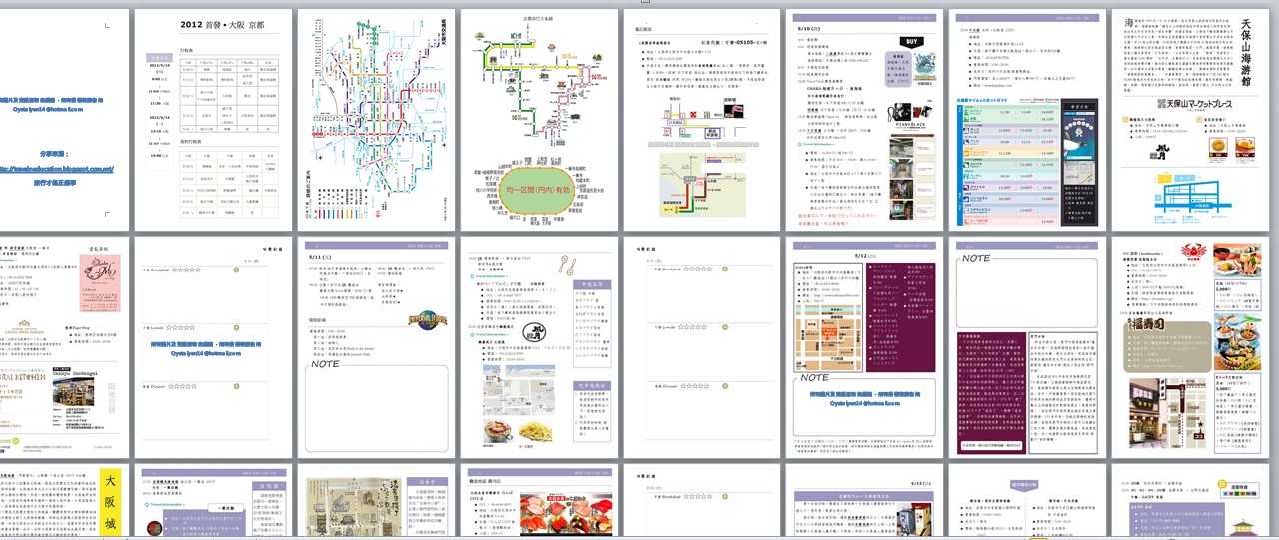Click the black BUY badge
Image resolution: width=1279 pixels, height=540 pixels.
(x=910, y=42)
